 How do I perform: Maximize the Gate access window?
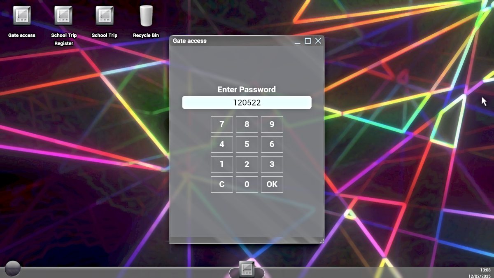[x=308, y=41]
